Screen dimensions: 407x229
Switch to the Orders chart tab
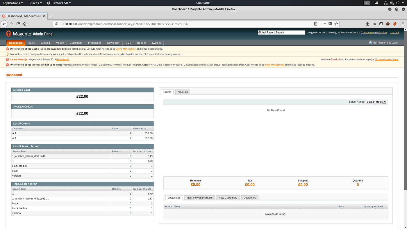tap(167, 92)
